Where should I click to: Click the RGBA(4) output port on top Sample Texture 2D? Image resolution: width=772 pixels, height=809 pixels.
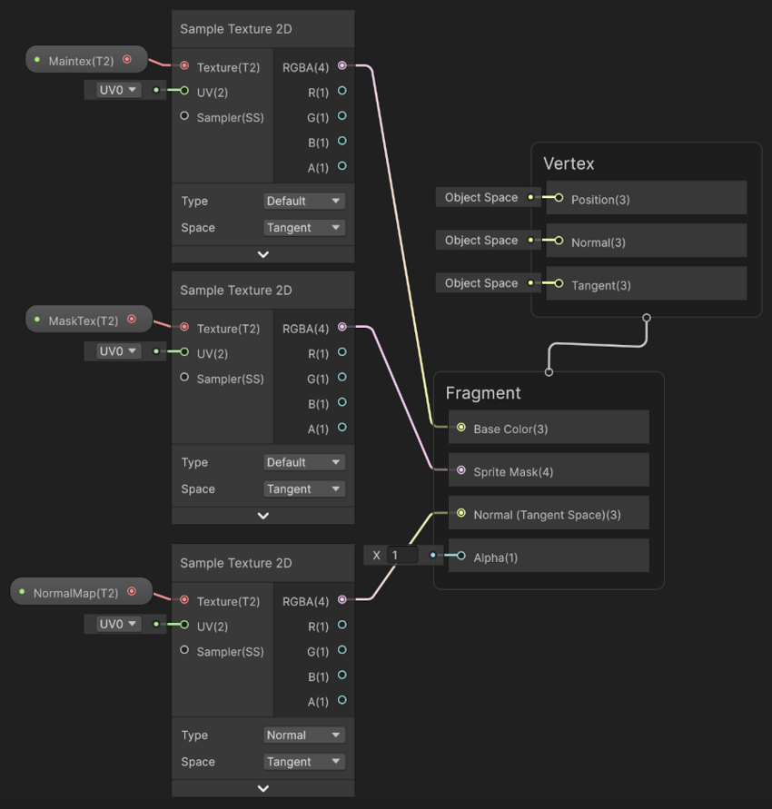tap(341, 65)
